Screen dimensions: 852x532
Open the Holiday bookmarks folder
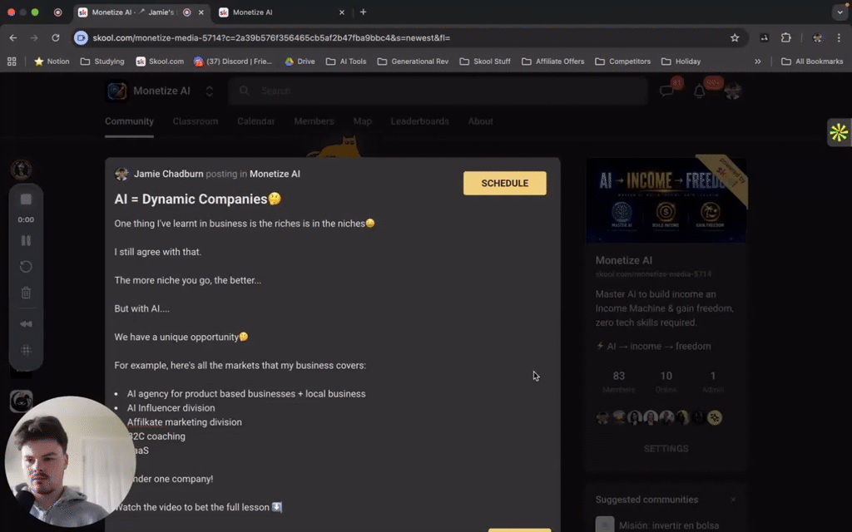[x=681, y=62]
